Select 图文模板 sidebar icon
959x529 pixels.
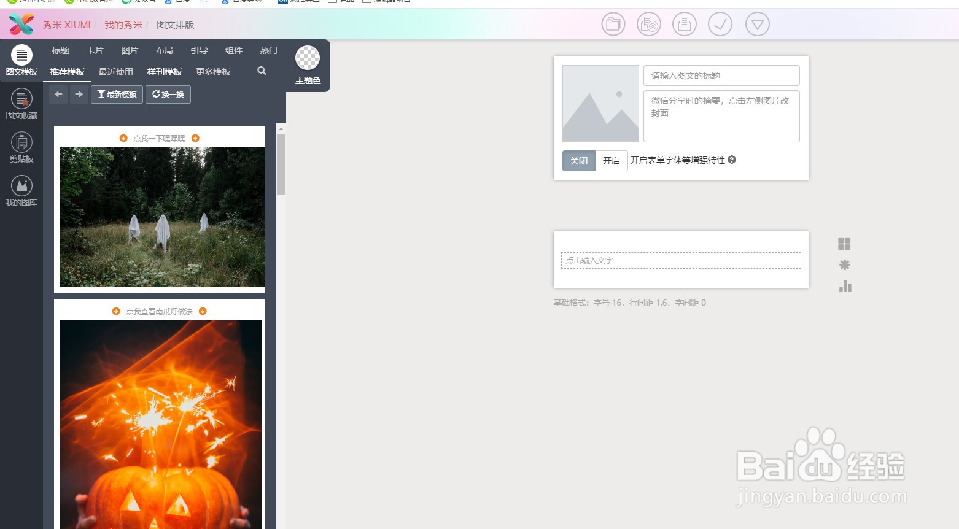(x=21, y=61)
